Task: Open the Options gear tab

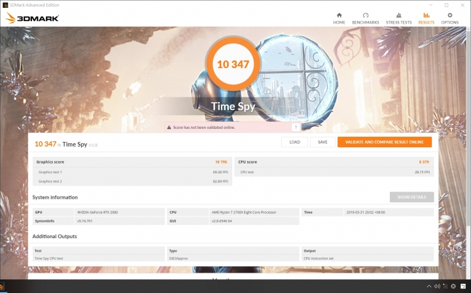Action: click(x=449, y=18)
